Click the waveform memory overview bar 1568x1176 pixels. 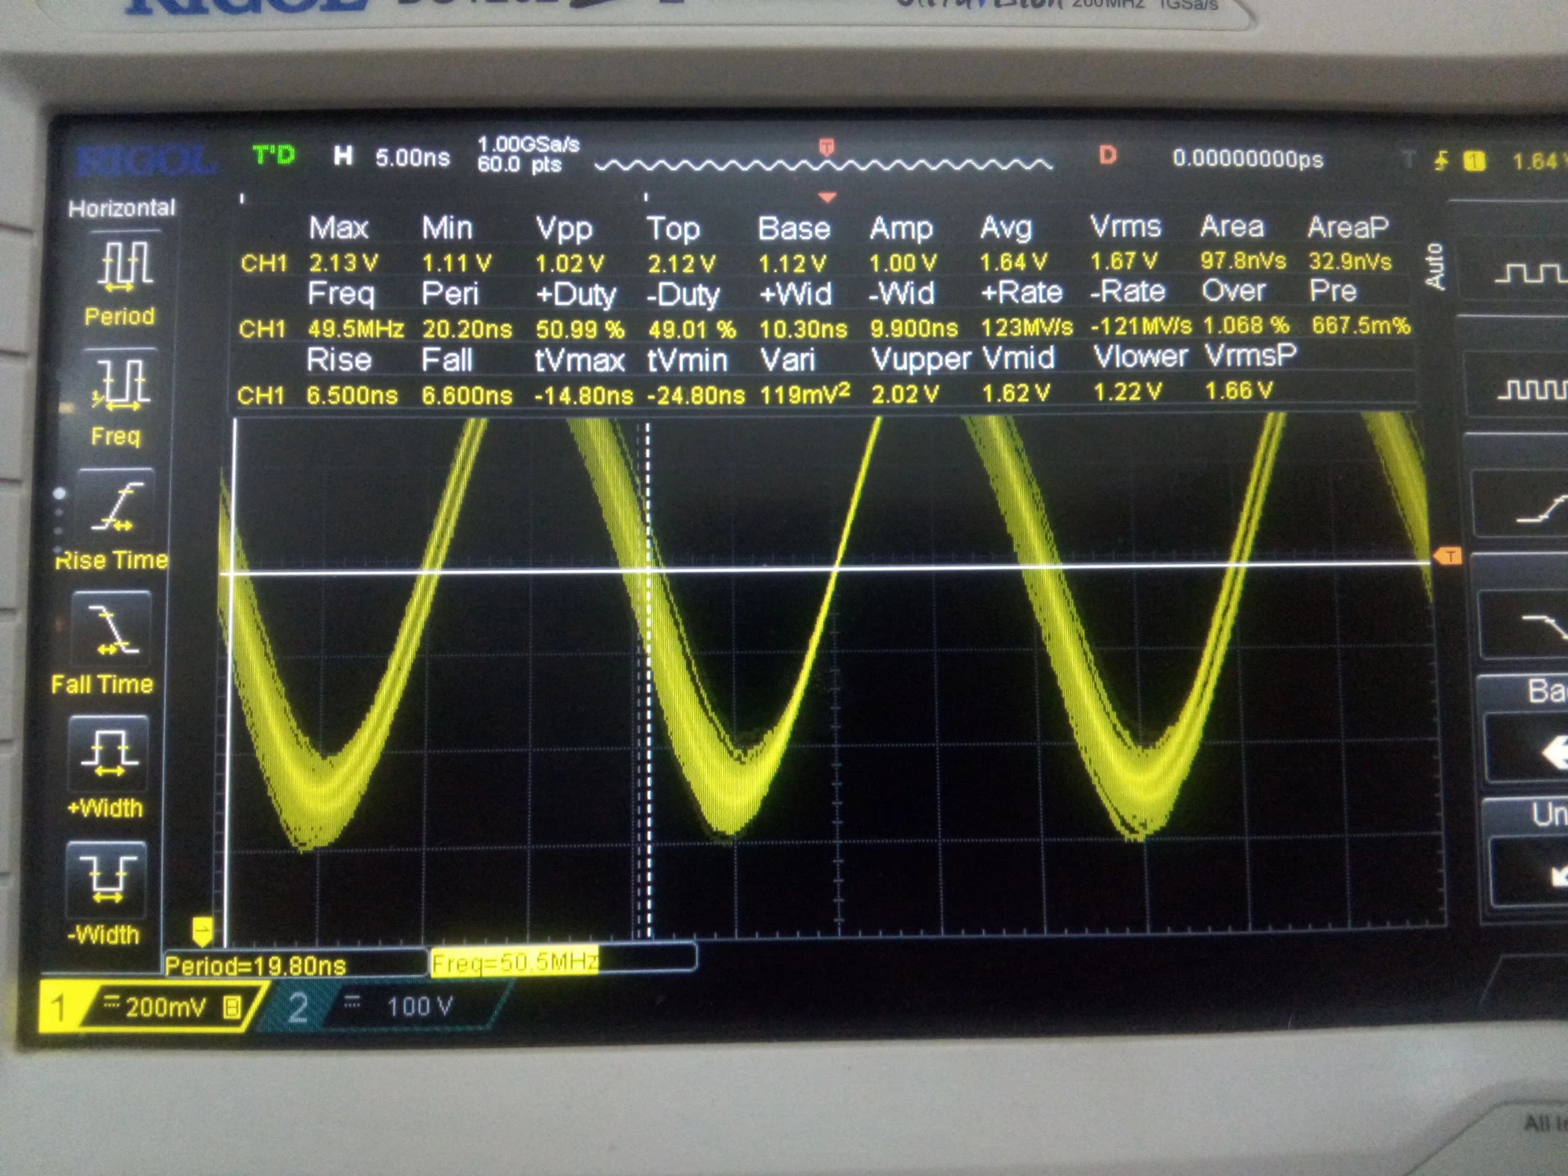click(x=824, y=165)
